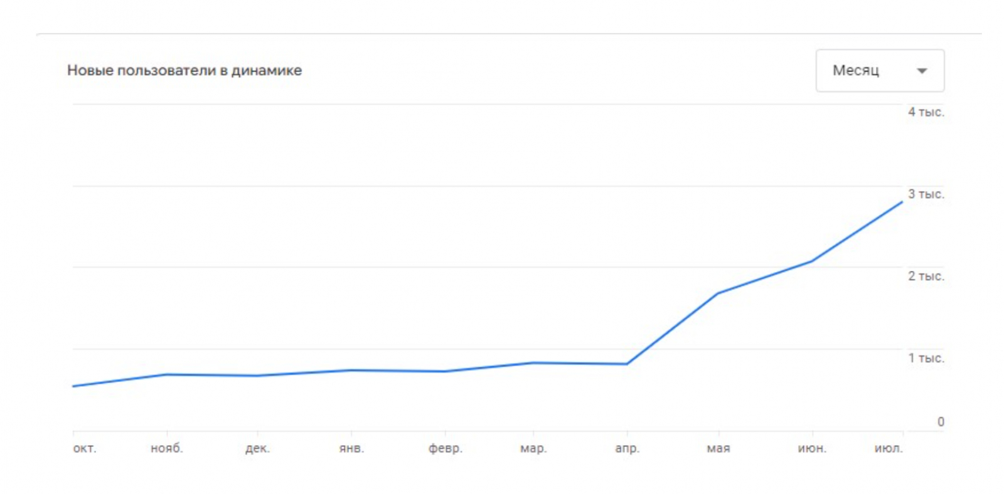Select the "апр." x-axis month label

(627, 448)
